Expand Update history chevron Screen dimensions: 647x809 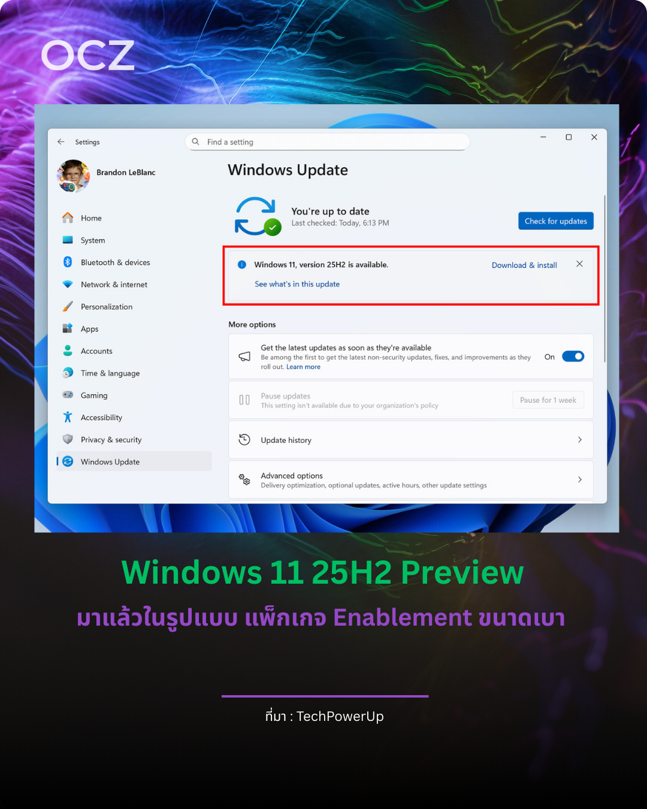click(x=579, y=440)
